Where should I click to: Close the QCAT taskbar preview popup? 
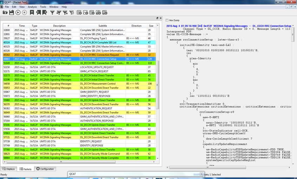point(202,174)
